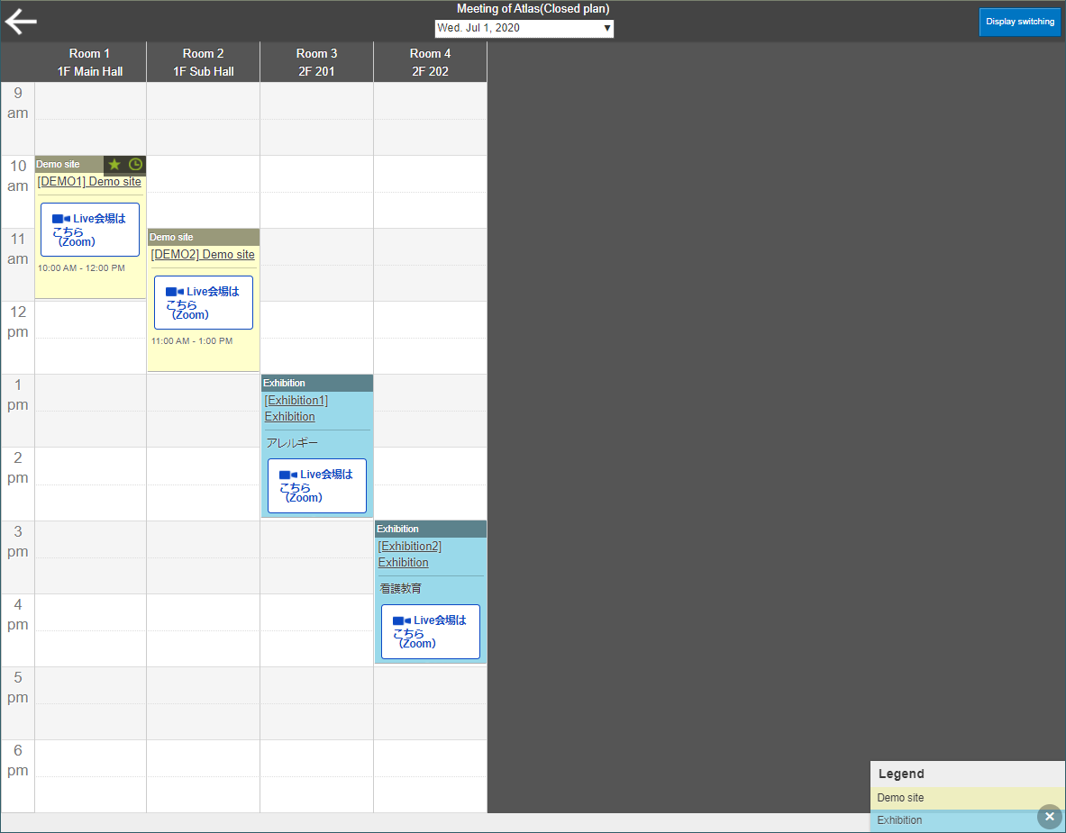The height and width of the screenshot is (833, 1066).
Task: Join Exhibition1 Live Zoom in Room 3
Action: click(x=317, y=485)
